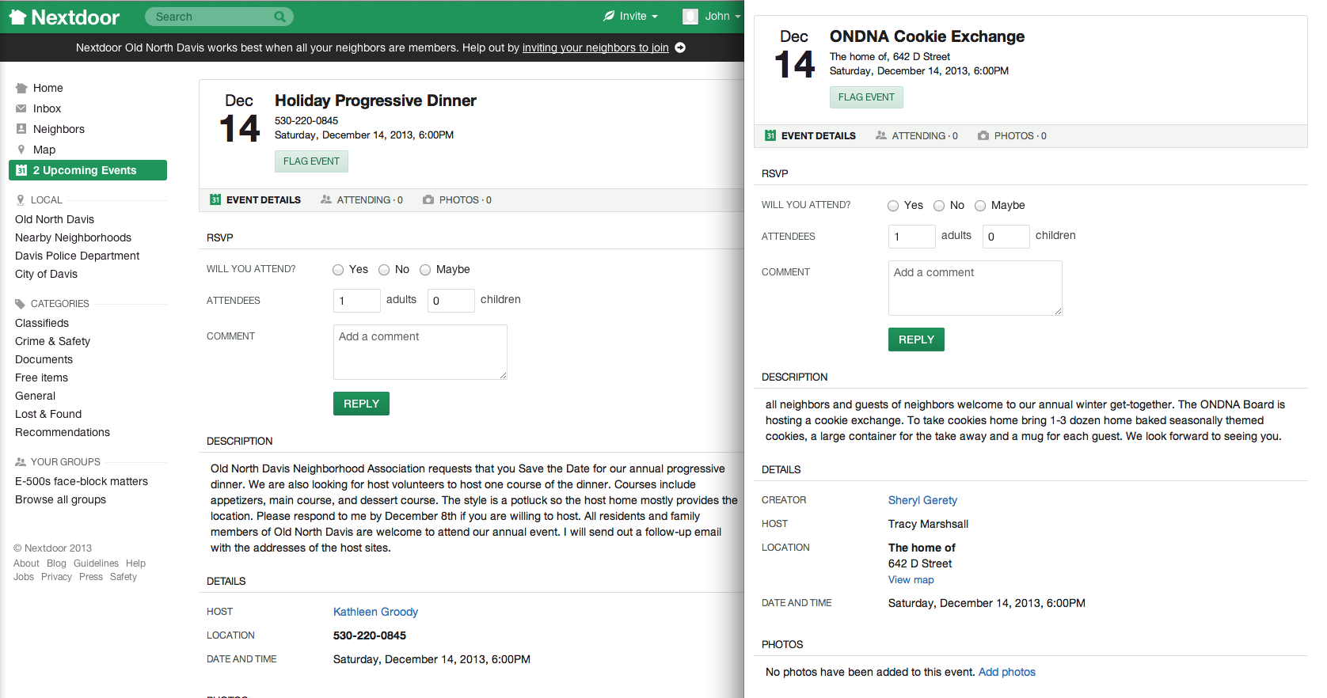
Task: Open Davis Police Department page
Action: tap(77, 256)
